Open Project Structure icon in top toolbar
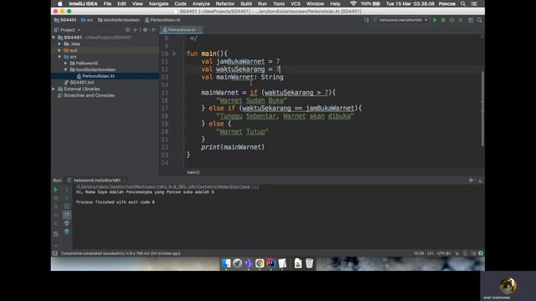 [x=471, y=20]
